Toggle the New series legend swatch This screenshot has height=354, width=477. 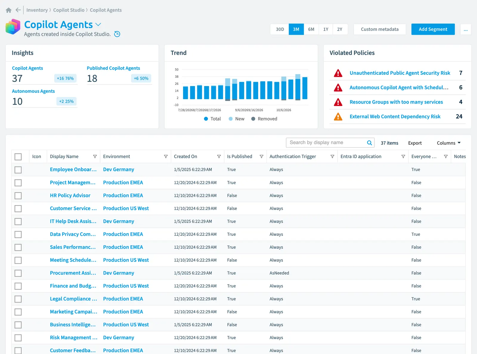coord(230,119)
